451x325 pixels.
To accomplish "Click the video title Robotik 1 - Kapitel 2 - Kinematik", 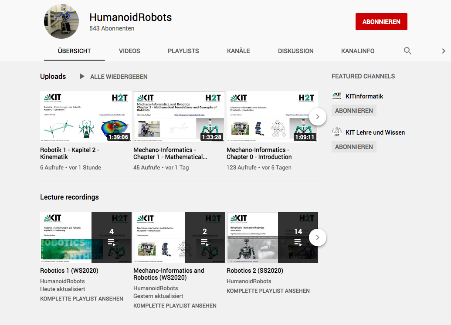I will tap(70, 153).
